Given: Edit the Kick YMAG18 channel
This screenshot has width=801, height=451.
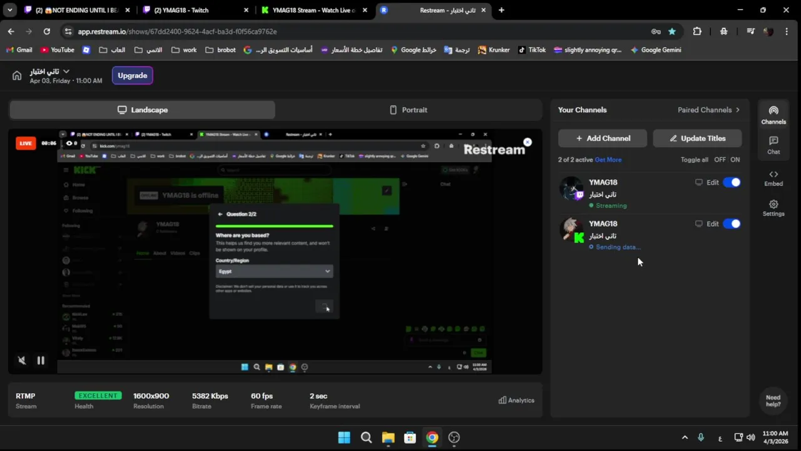Looking at the screenshot, I should click(x=713, y=224).
